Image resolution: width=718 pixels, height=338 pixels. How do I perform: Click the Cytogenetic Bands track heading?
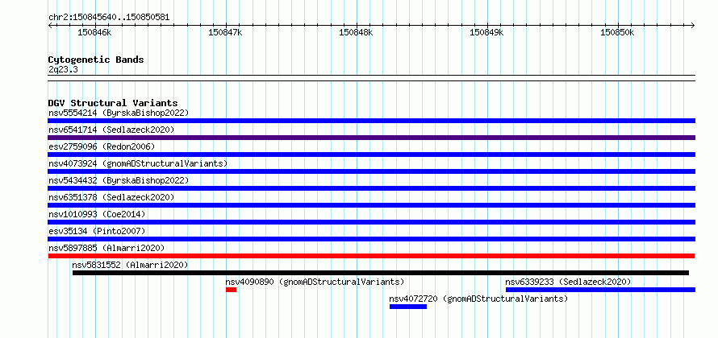pyautogui.click(x=96, y=60)
